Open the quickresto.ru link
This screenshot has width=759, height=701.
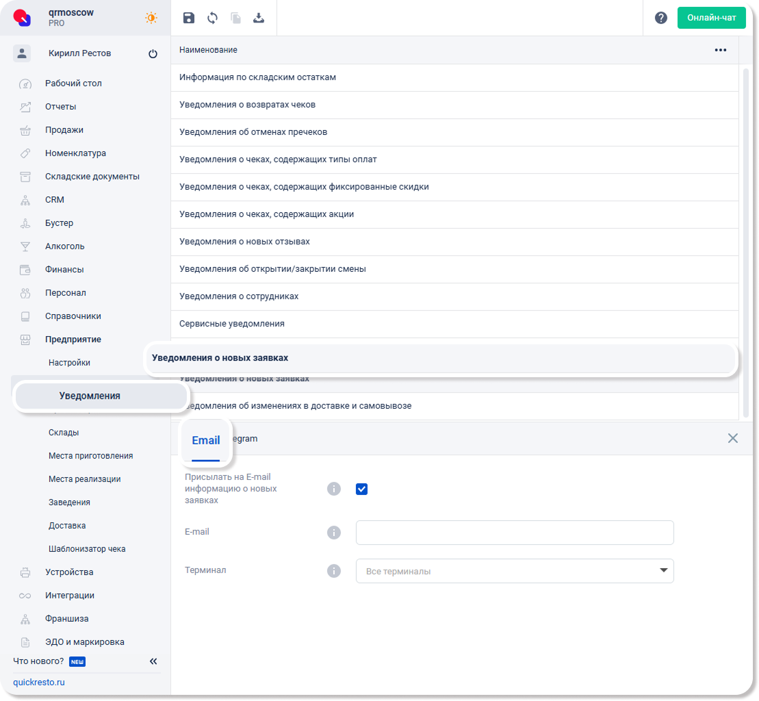39,683
